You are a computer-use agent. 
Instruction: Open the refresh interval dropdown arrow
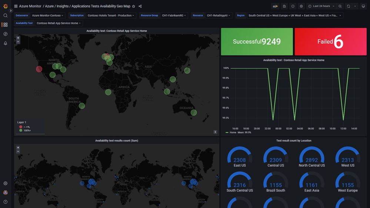click(x=355, y=6)
